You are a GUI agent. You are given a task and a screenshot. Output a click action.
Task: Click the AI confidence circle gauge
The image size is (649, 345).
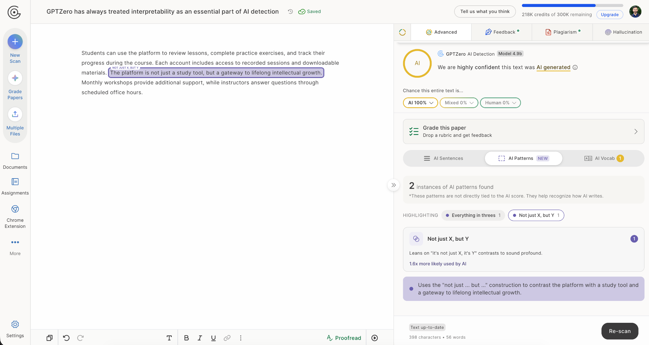417,63
